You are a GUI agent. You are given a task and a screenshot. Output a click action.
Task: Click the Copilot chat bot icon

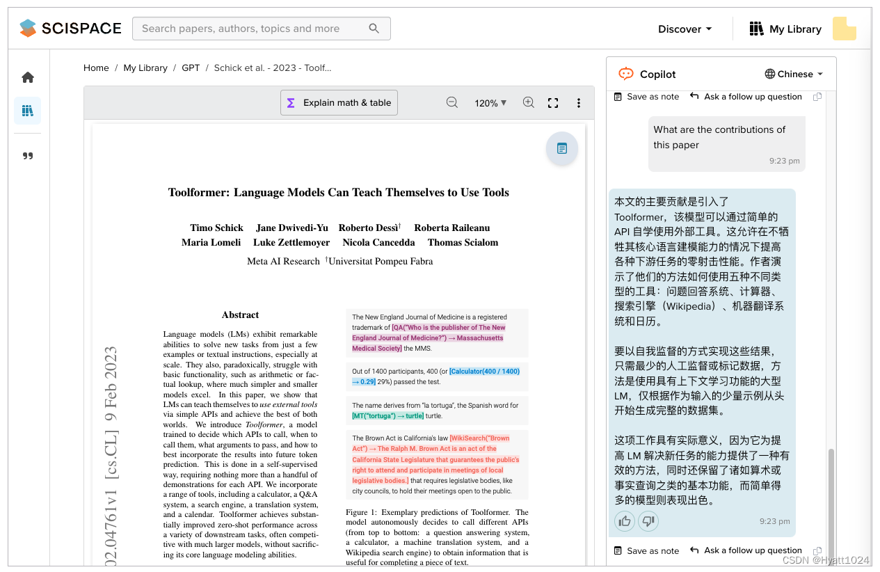coord(626,74)
